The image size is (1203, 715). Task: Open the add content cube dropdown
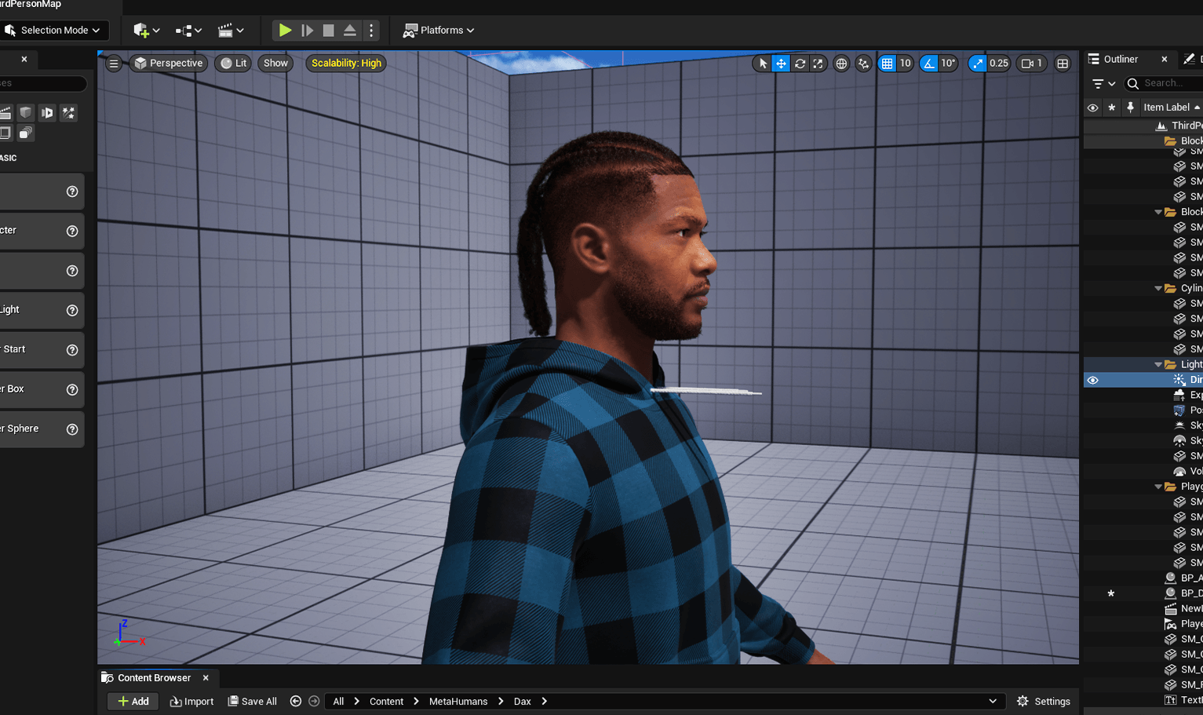coord(146,30)
